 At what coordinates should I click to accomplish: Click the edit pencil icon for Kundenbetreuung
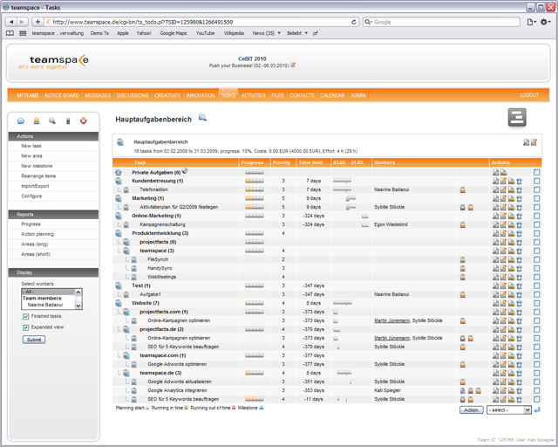click(x=503, y=181)
